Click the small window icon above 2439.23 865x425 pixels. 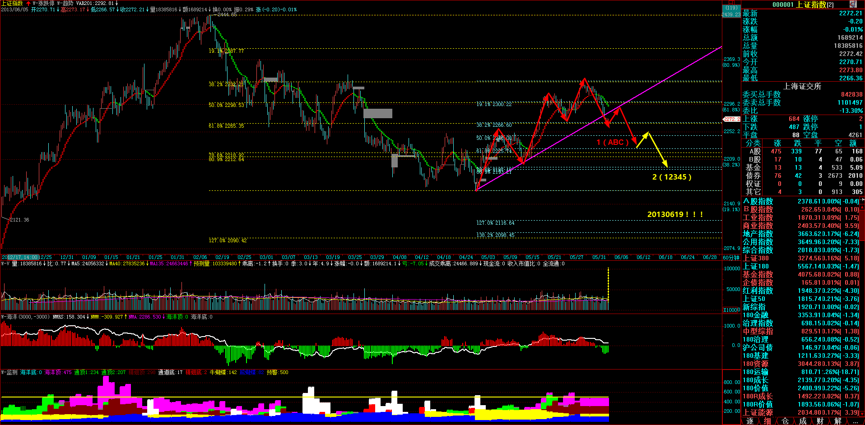tap(731, 3)
